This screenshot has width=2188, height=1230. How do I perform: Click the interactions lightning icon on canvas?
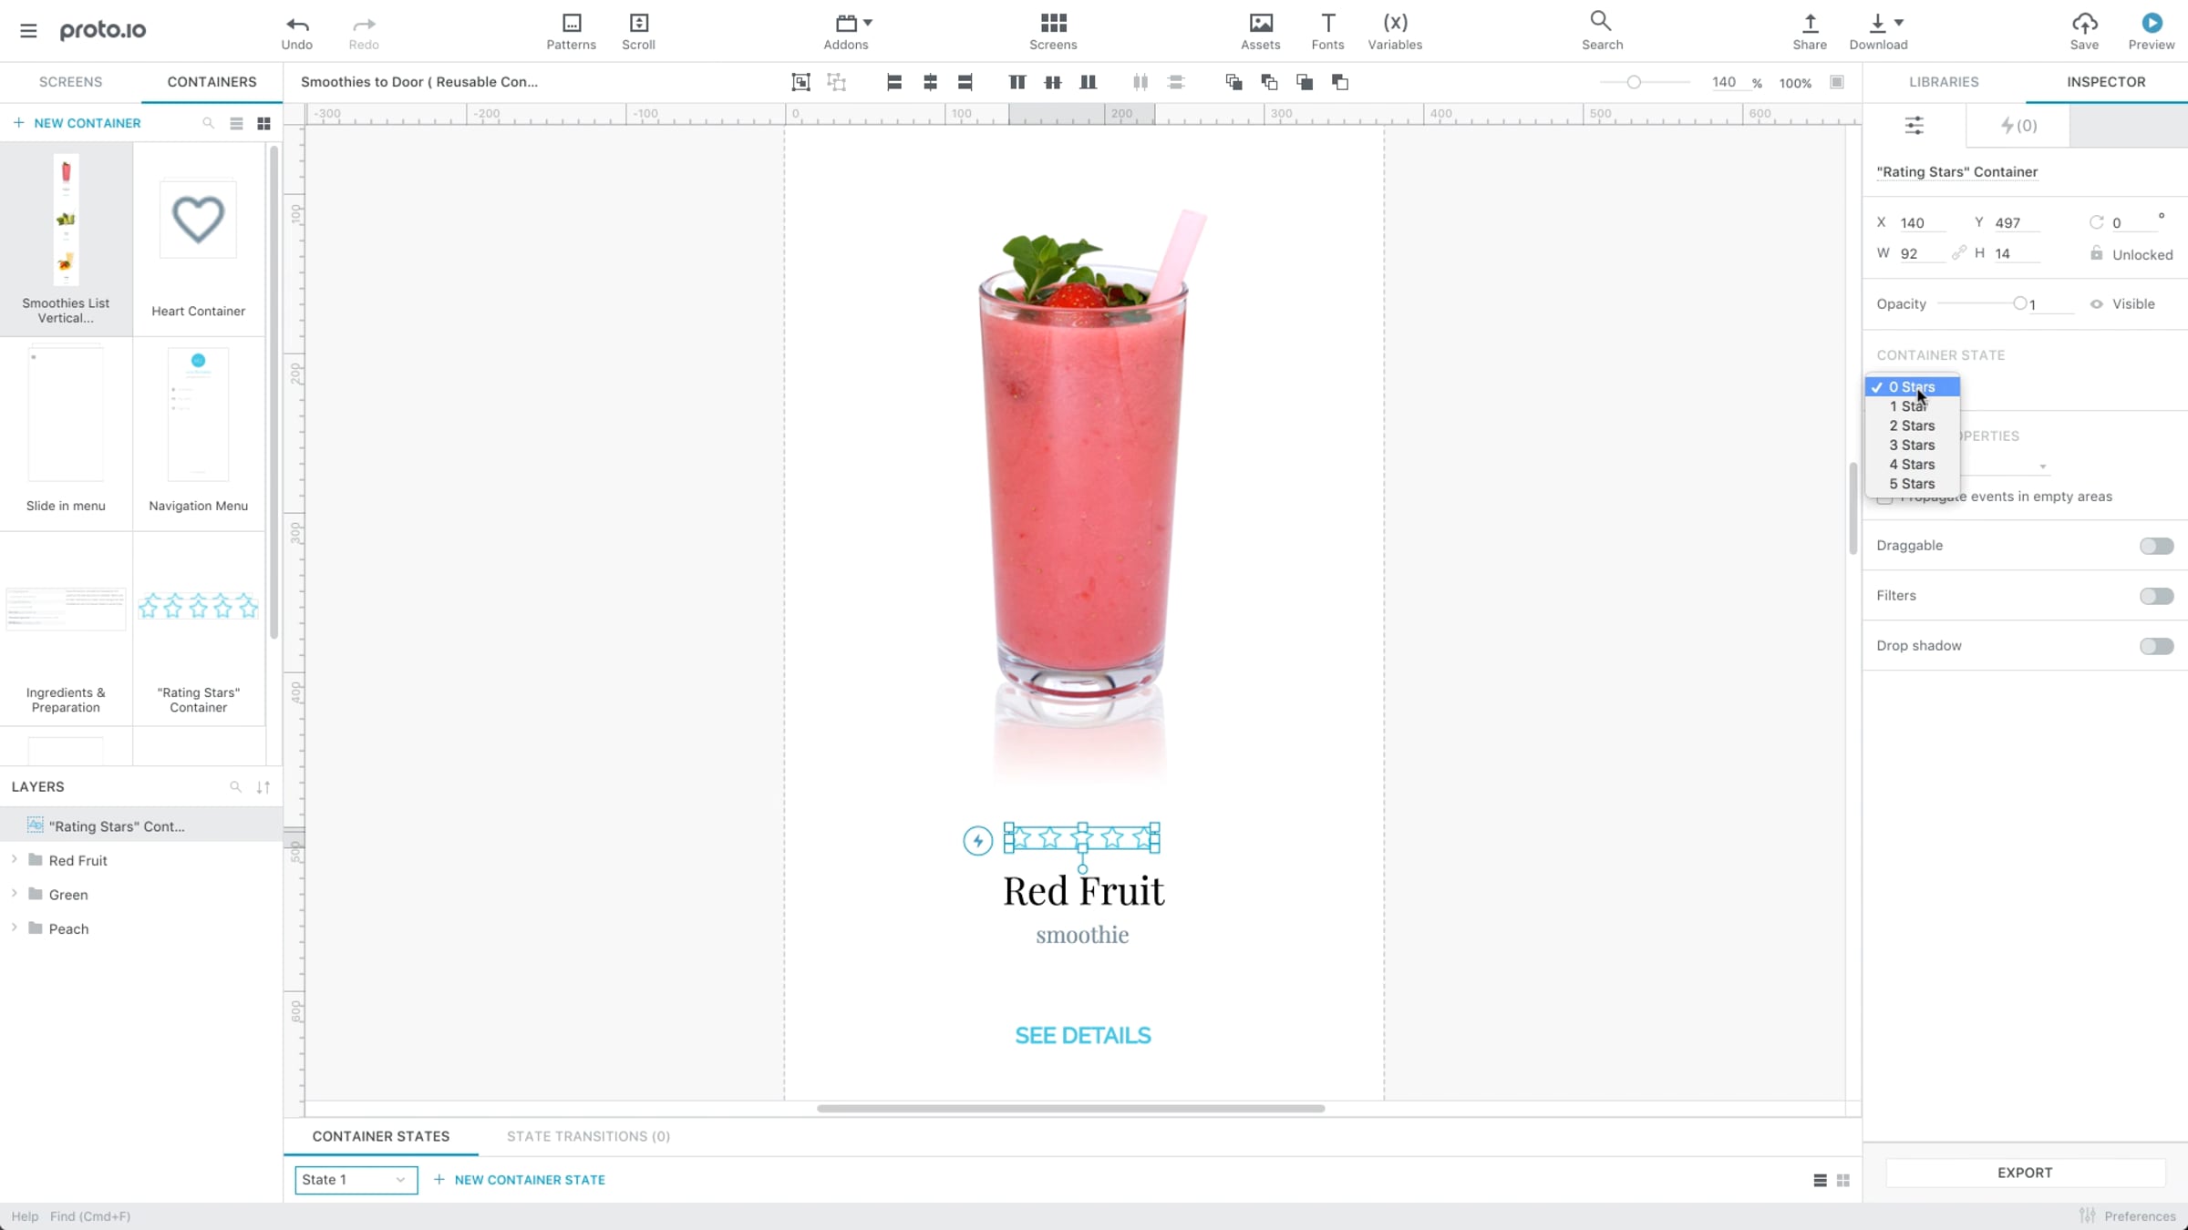coord(977,840)
